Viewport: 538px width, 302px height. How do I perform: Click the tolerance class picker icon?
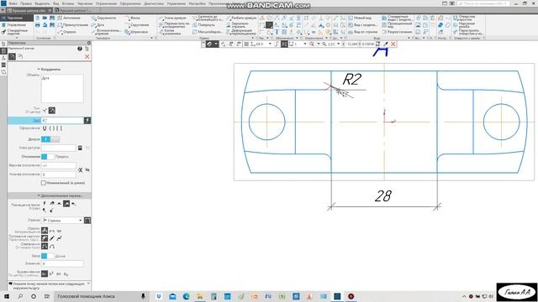(x=80, y=148)
